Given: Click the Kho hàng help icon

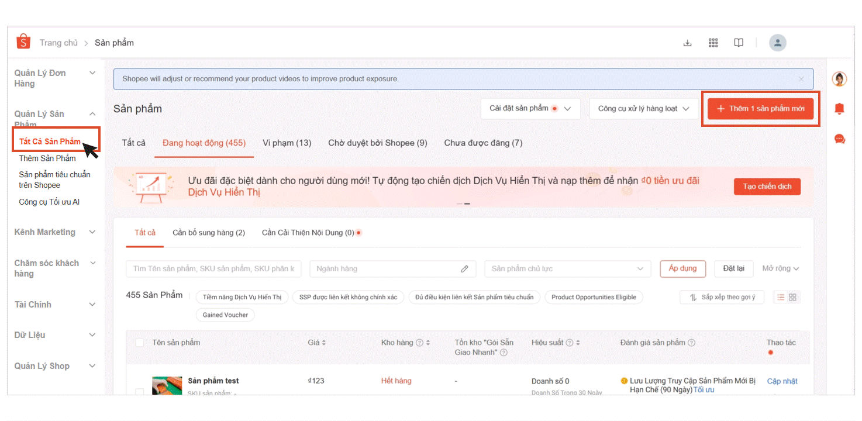Looking at the screenshot, I should [x=419, y=343].
